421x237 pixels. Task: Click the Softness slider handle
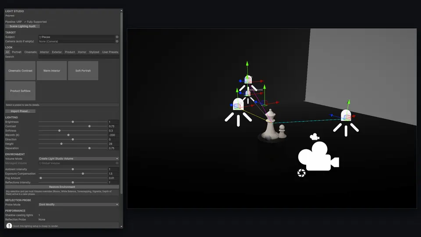59,131
